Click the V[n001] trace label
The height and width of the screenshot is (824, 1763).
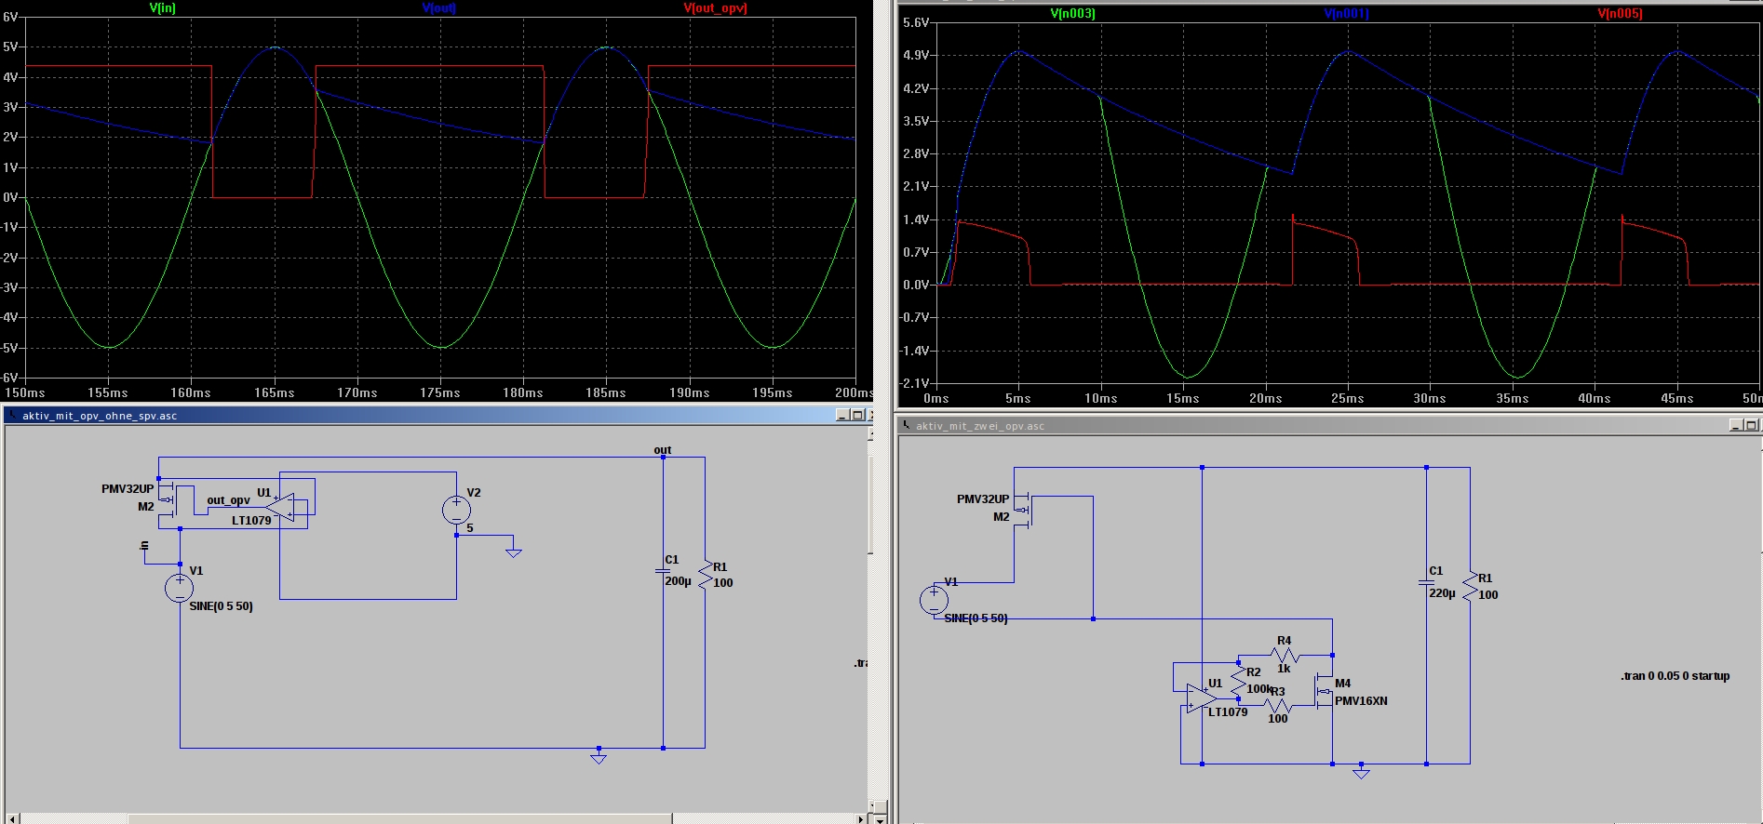click(1346, 14)
